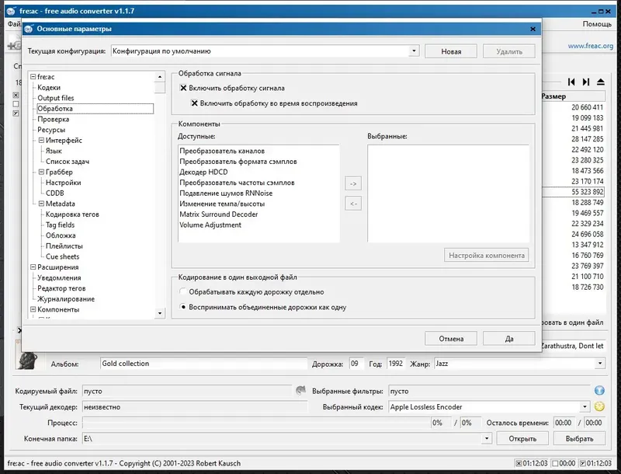Screen dimensions: 621x474
Task: Open Выбранный кодек dropdown arrow
Action: 585,406
